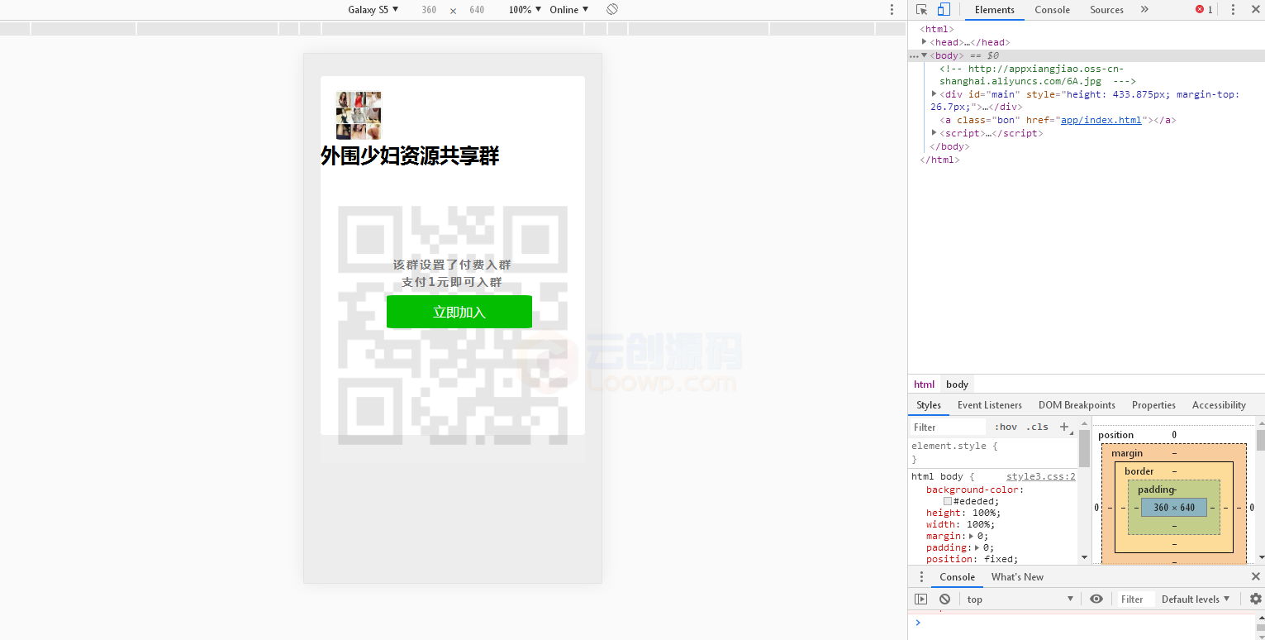Select the DOM Breakpoints tab
The image size is (1265, 640).
pos(1077,405)
